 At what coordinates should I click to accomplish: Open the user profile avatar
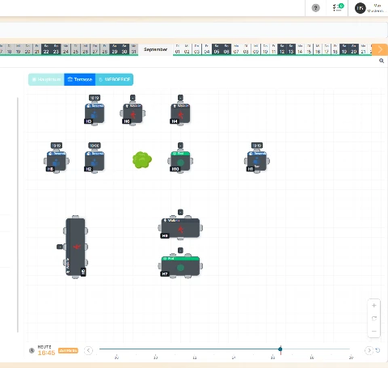pos(360,8)
